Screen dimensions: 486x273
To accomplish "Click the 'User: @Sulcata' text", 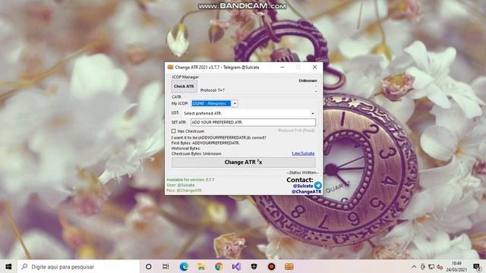I will pyautogui.click(x=181, y=185).
